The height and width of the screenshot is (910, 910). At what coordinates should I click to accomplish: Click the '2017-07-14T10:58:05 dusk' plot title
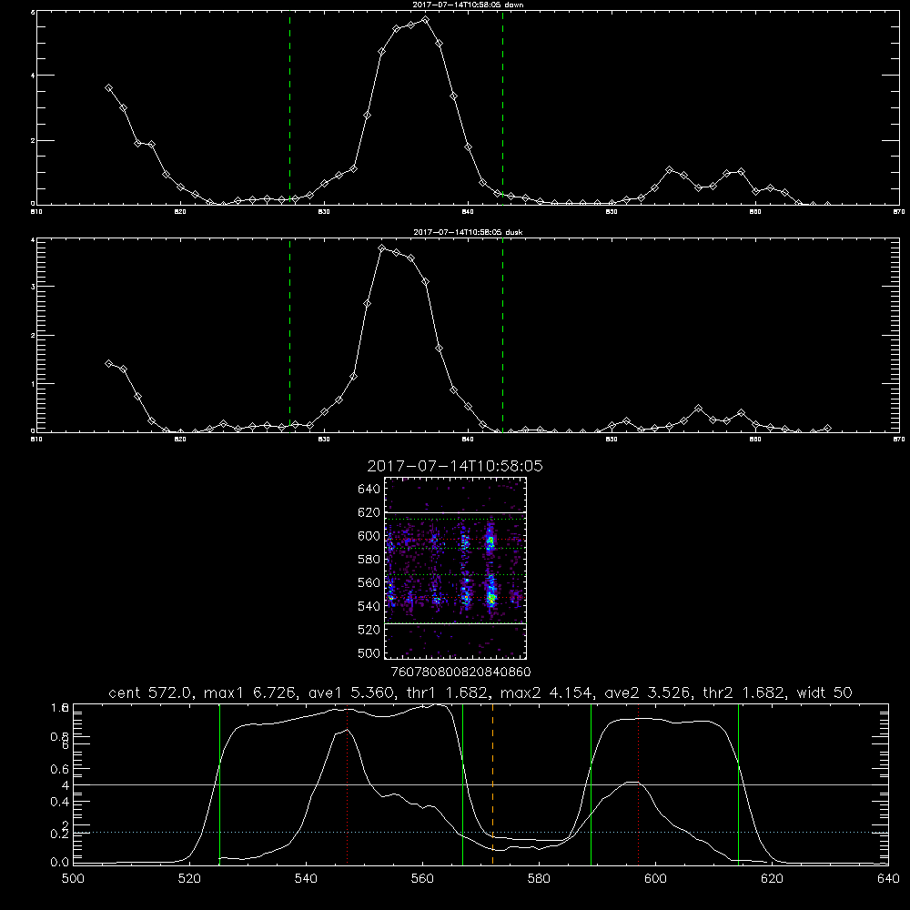(x=468, y=232)
